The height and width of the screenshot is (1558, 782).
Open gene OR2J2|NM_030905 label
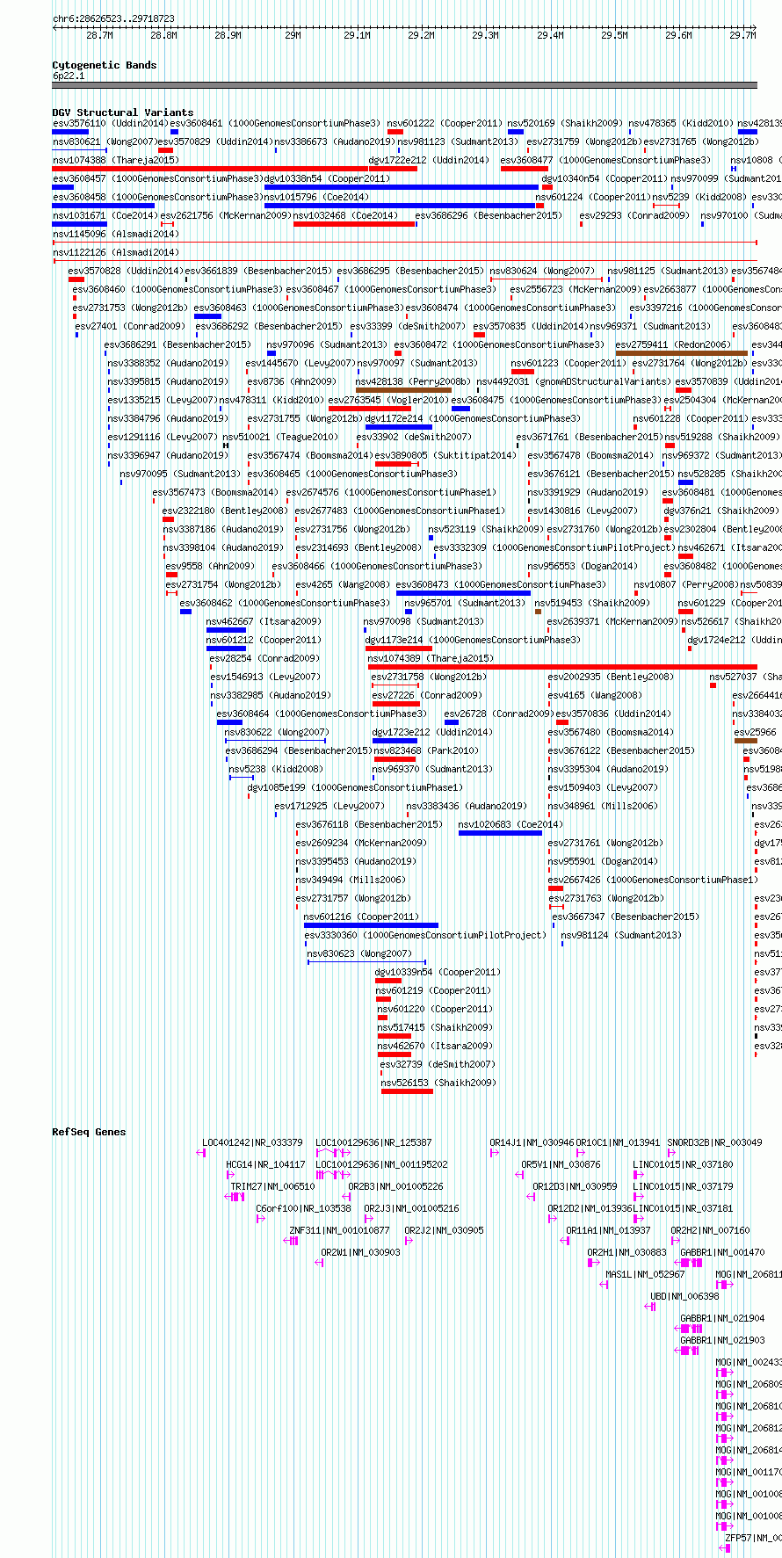tap(444, 1230)
